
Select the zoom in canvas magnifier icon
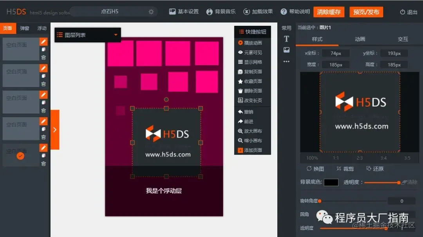coord(240,131)
